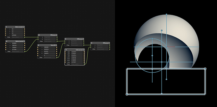Image resolution: width=217 pixels, height=107 pixels.
Task: Edit the x value field of upper Sphere node
Action: 17,29
